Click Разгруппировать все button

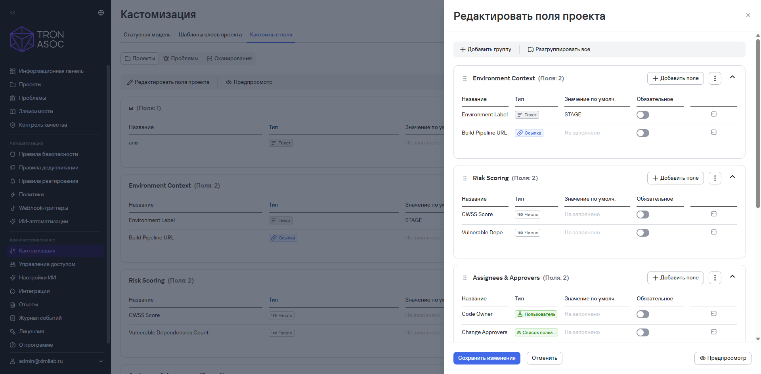click(559, 49)
